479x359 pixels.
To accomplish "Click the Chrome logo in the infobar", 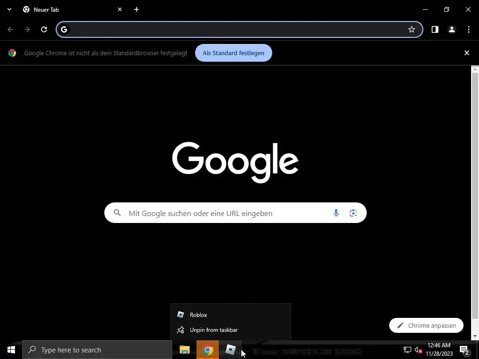I will (12, 53).
